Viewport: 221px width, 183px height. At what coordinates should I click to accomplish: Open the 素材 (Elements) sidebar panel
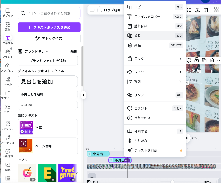pos(7,26)
